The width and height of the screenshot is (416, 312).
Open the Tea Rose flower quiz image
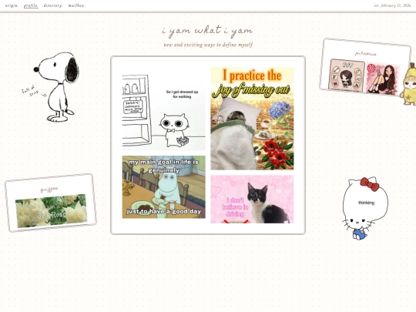point(52,211)
